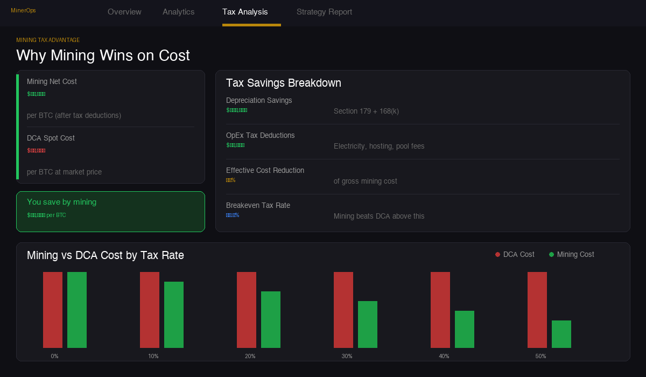Click the 30% axis label
This screenshot has height=377, width=646.
[347, 356]
